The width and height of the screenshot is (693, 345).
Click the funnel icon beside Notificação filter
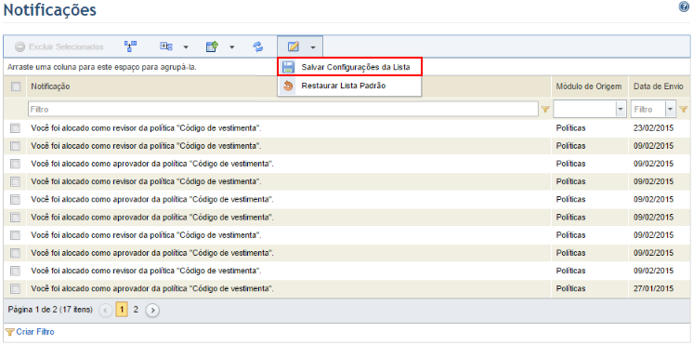click(x=545, y=109)
